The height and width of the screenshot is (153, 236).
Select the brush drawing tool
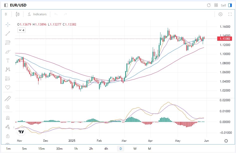tap(8, 51)
